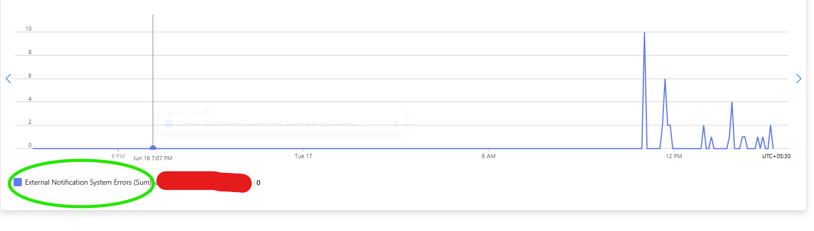
Task: Click the spike peaking at value 4
Action: 732,102
